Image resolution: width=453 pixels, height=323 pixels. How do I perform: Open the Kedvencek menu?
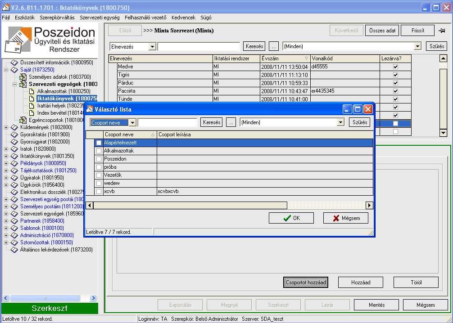[183, 18]
